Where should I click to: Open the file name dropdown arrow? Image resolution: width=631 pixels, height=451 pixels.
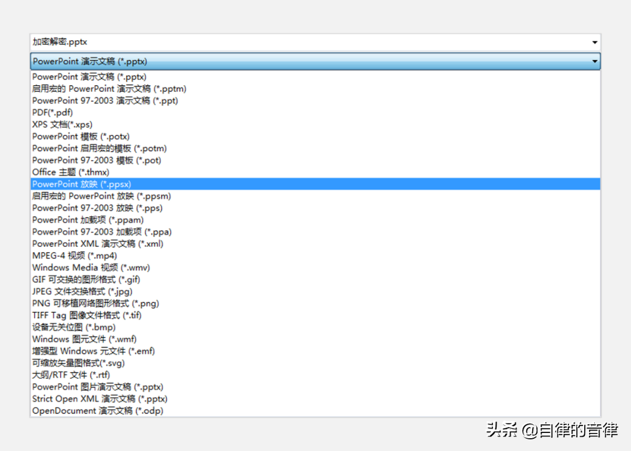(x=595, y=42)
